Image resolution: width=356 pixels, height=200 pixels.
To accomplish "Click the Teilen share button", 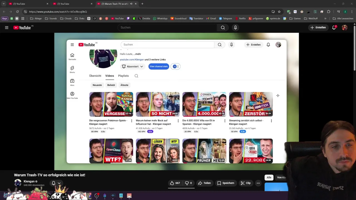I will click(204, 183).
